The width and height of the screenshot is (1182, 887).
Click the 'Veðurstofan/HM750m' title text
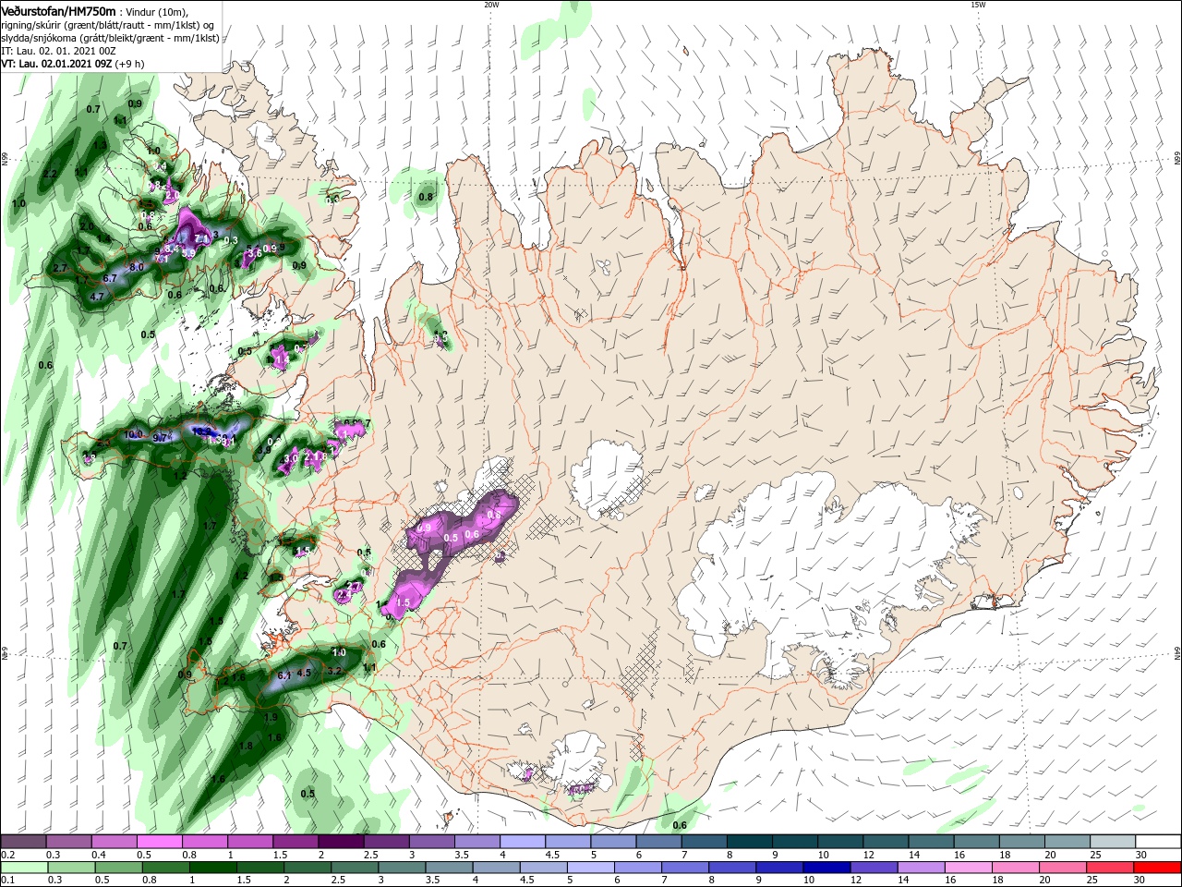pyautogui.click(x=58, y=10)
